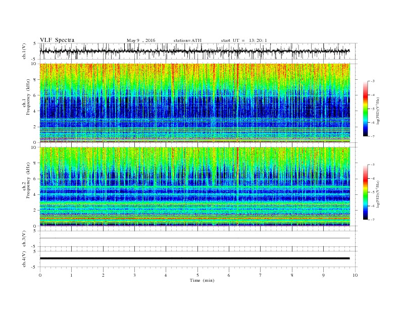Click the "-3" label on ch.1 color bar
This screenshot has width=400, height=309.
point(373,81)
